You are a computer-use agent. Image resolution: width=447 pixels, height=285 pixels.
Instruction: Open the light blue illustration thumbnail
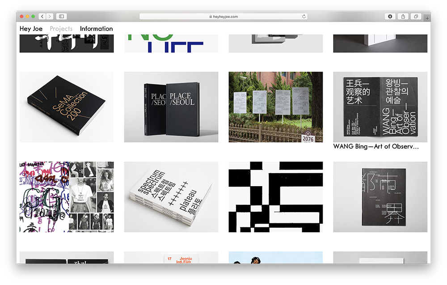coord(276,257)
